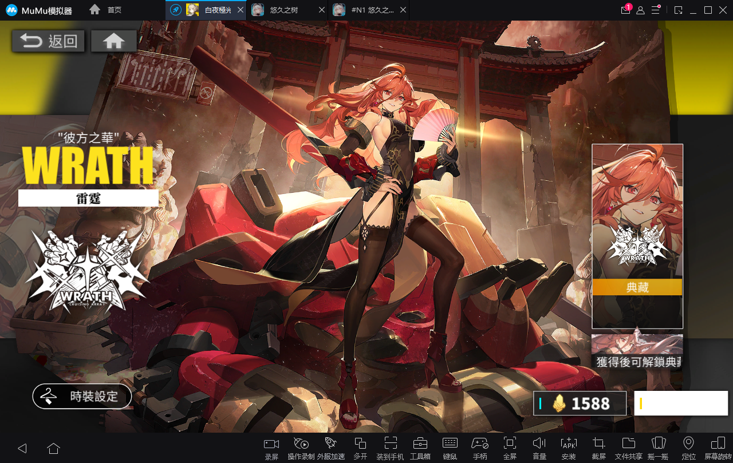Switch to the #N1 悠久之... tab

pyautogui.click(x=369, y=10)
